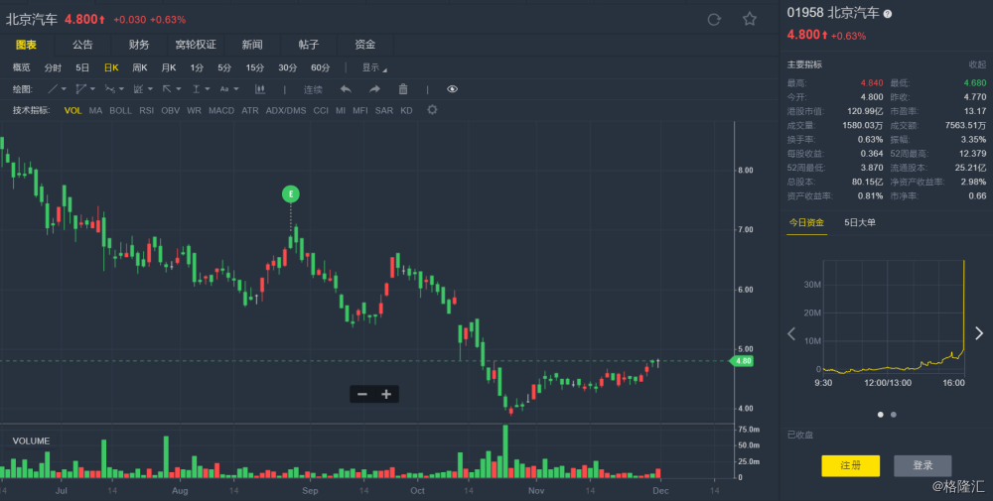
Task: Select the channel drawing tool
Action: click(x=81, y=89)
